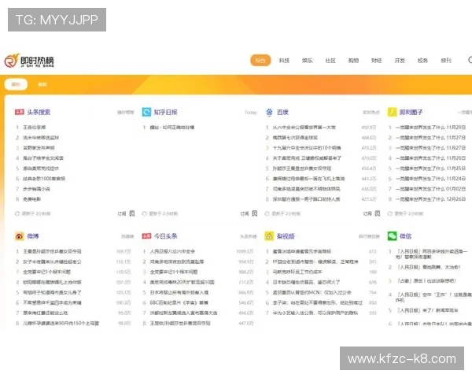
Task: Open the 微博 card title
Action: click(33, 236)
